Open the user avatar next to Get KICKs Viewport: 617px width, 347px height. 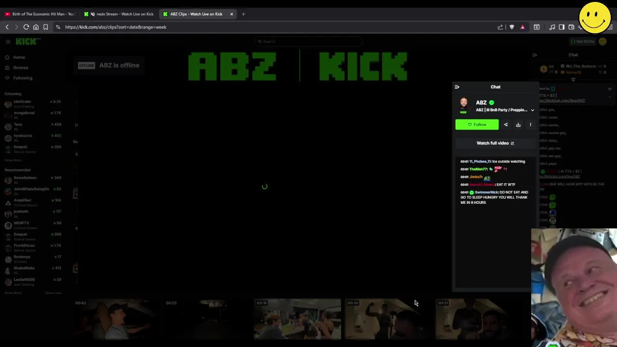[603, 41]
